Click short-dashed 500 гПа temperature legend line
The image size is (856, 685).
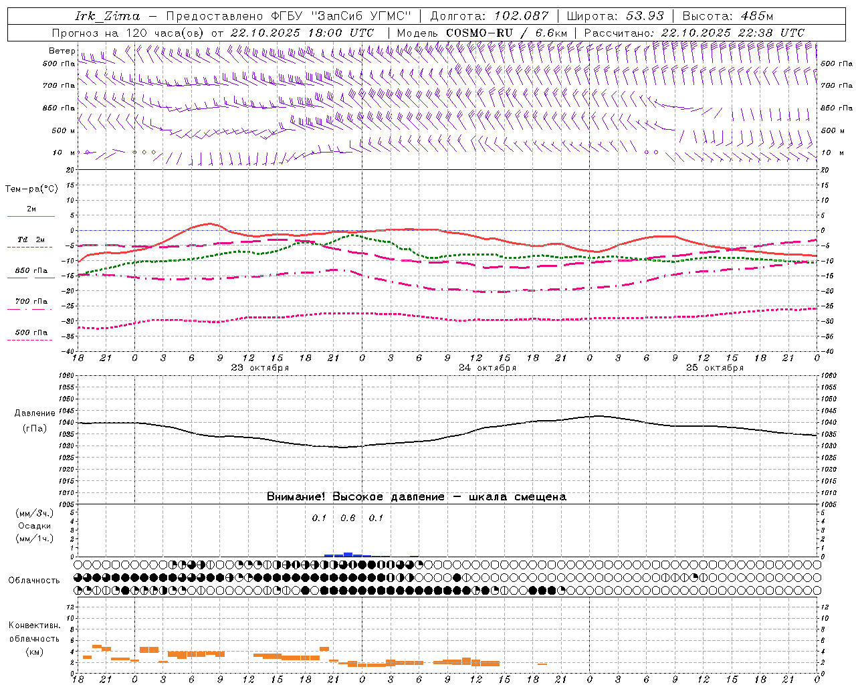29,340
